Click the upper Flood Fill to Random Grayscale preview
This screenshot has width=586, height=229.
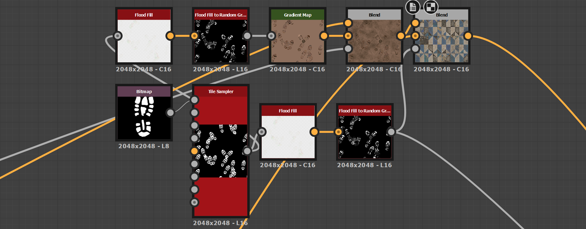(x=221, y=41)
